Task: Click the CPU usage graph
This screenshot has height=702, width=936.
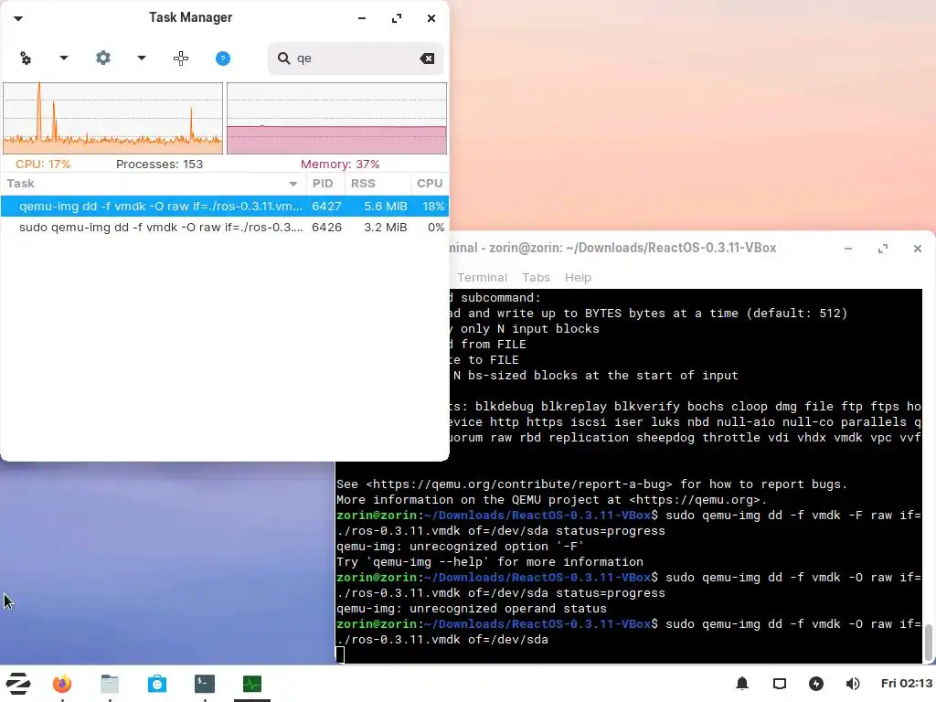Action: click(112, 118)
